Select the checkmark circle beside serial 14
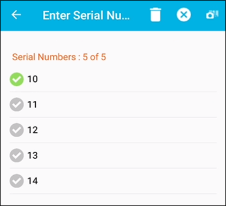 coord(17,181)
